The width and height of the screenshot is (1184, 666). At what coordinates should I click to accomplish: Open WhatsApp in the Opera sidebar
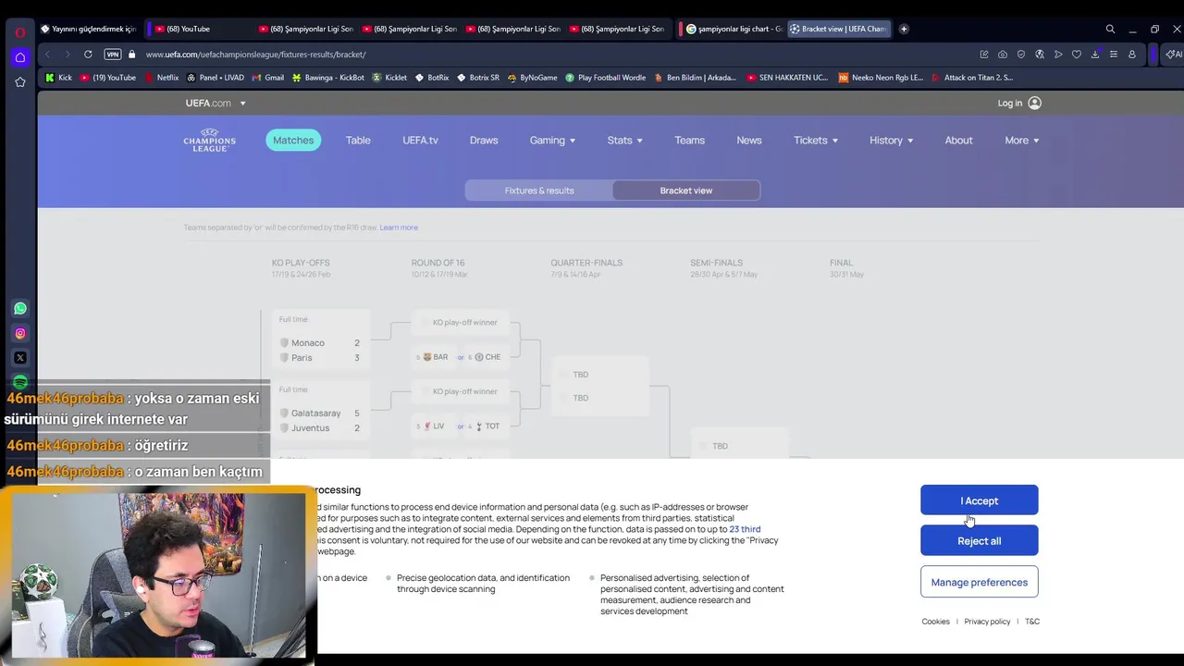[20, 308]
